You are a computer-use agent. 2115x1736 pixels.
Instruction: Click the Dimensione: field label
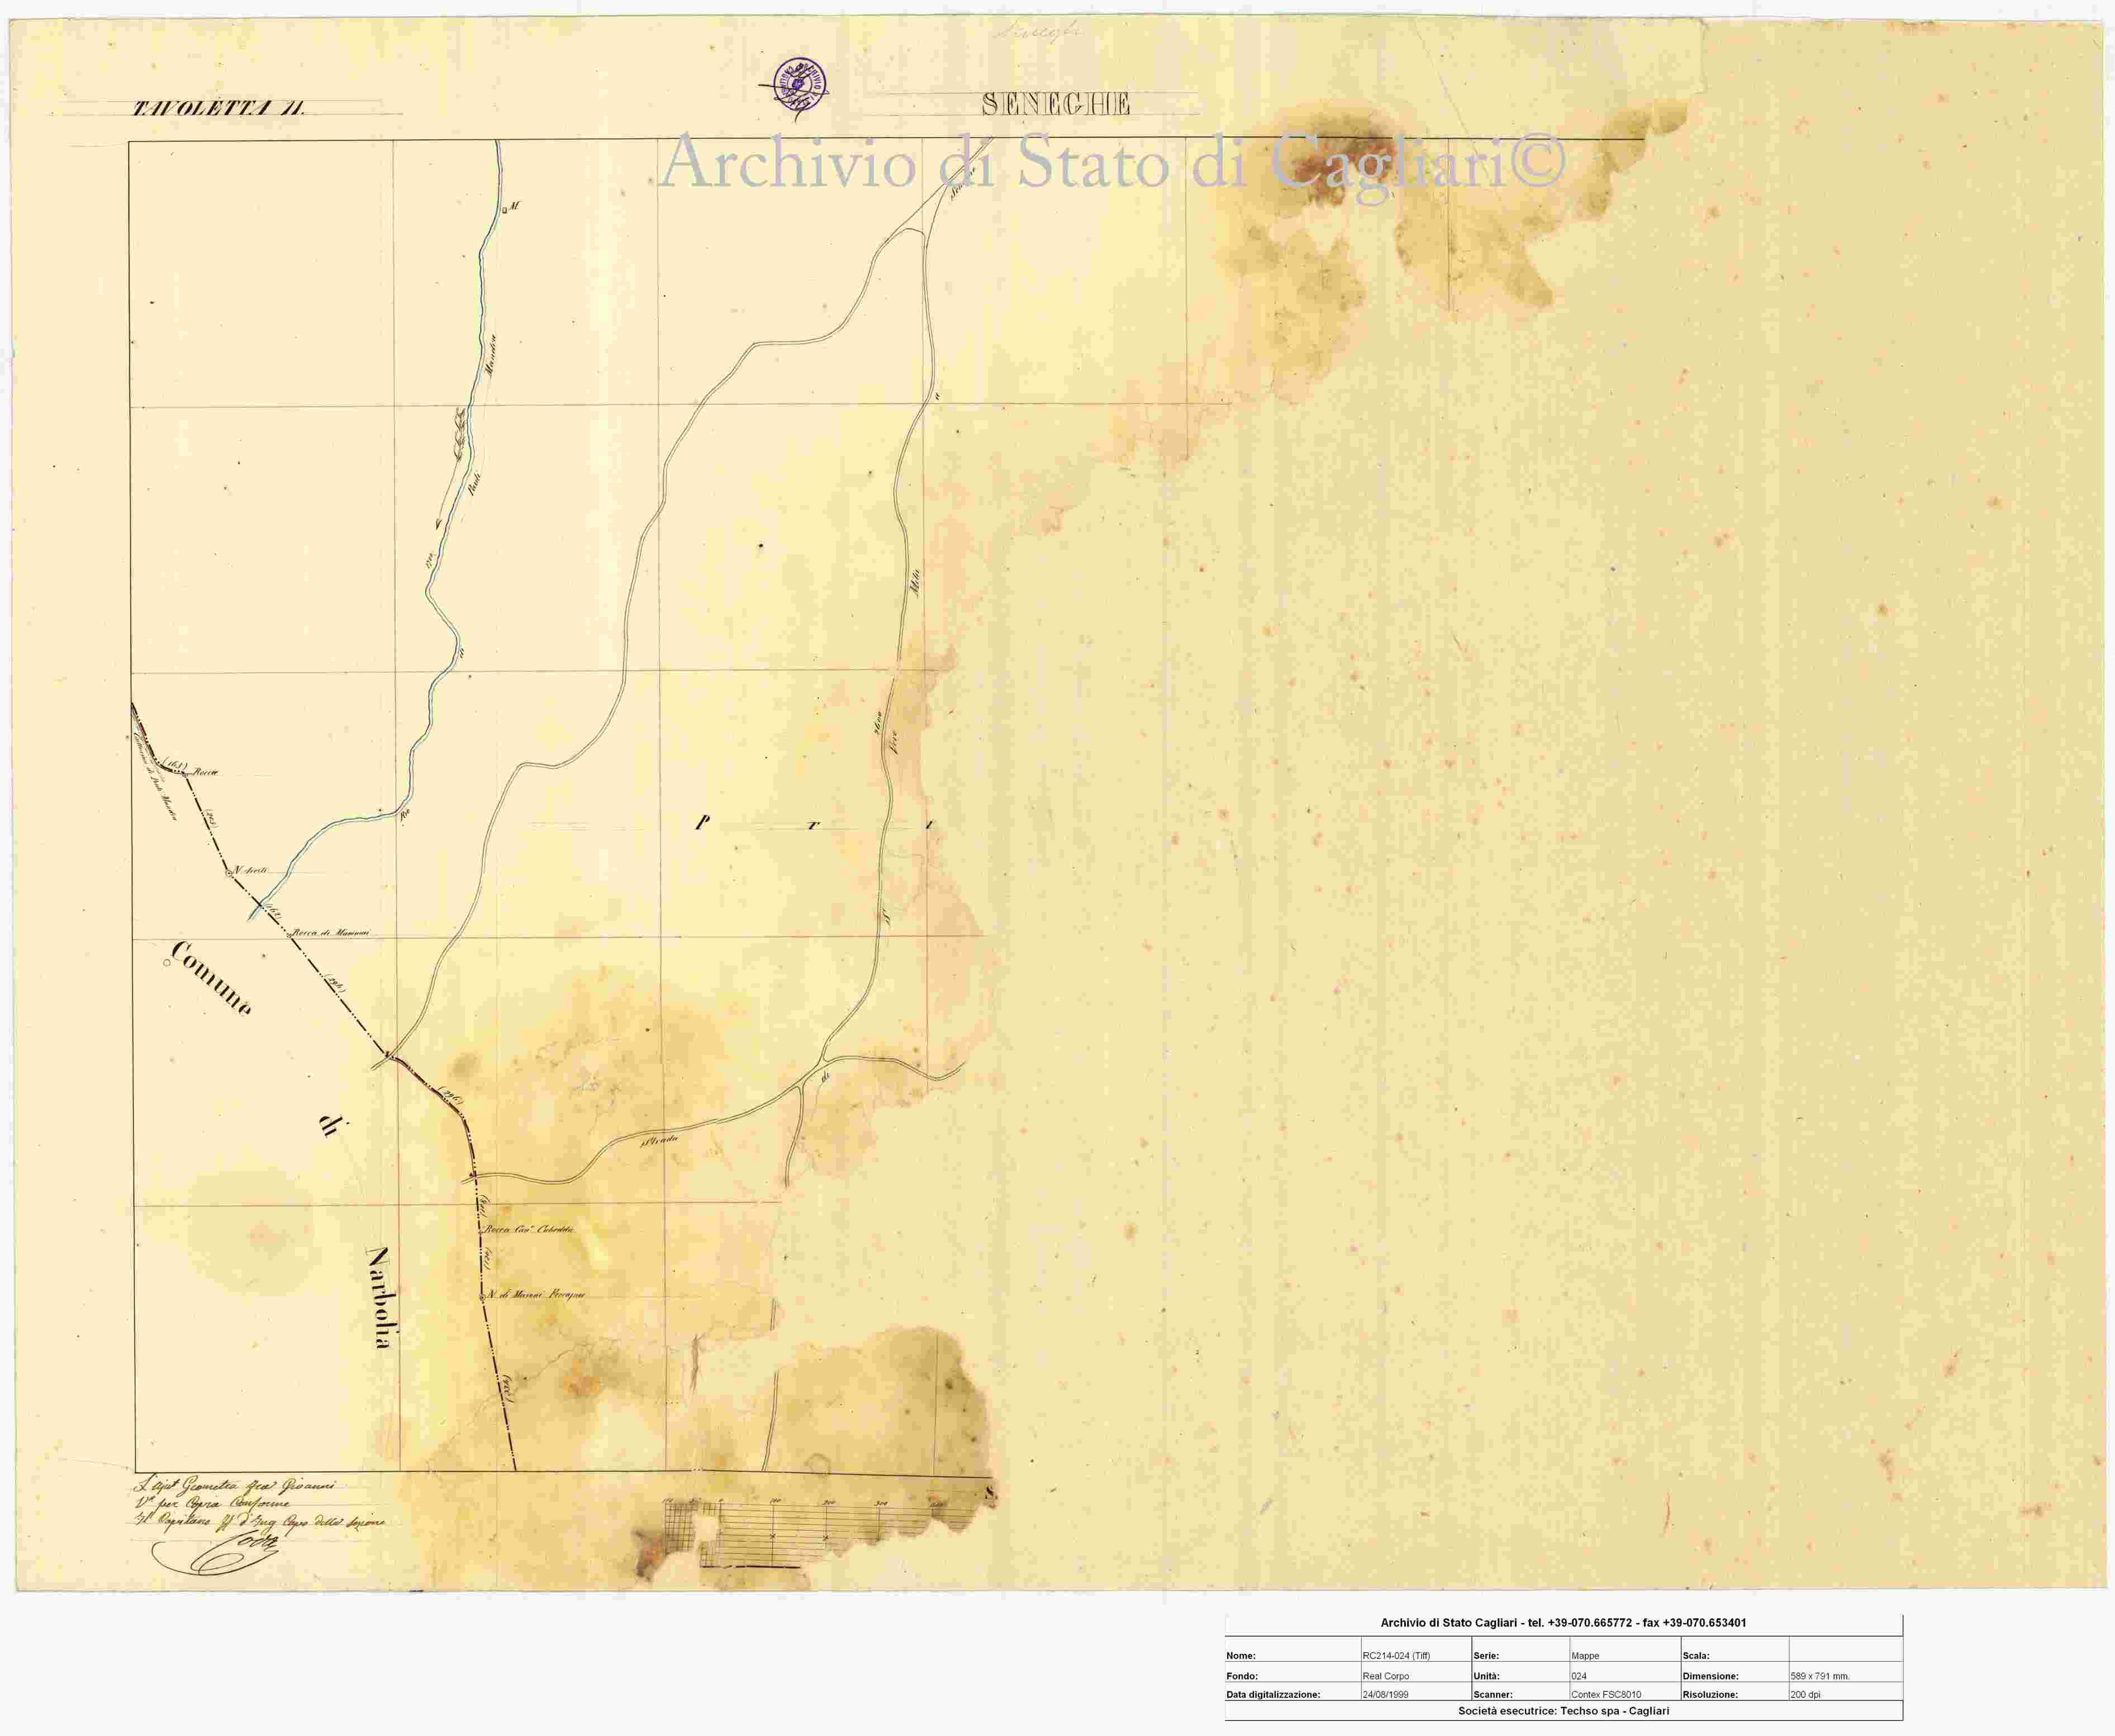point(1710,1676)
